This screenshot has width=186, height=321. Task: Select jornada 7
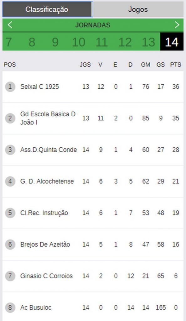tap(8, 42)
